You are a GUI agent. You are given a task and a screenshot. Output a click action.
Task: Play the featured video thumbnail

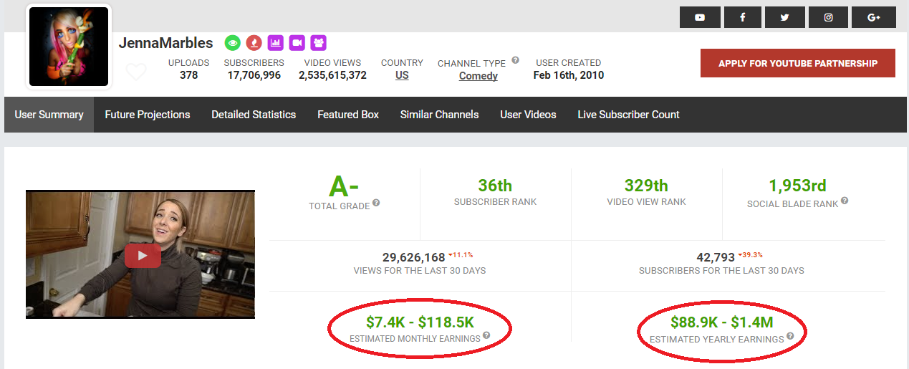142,255
